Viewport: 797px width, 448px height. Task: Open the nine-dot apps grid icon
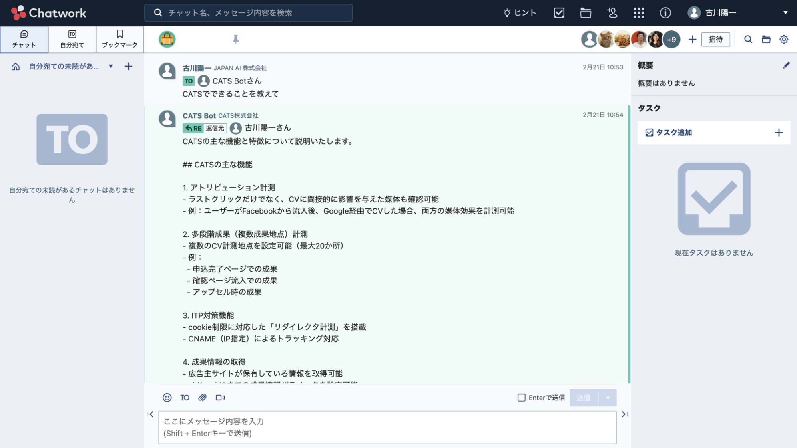(639, 13)
